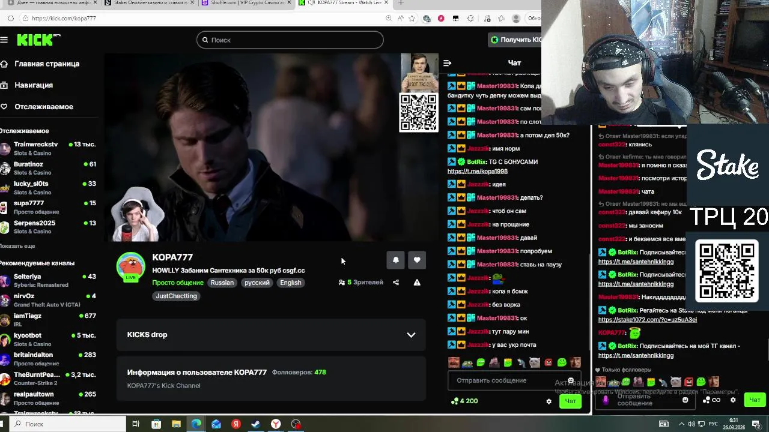Reload the page in the browser

[11, 19]
